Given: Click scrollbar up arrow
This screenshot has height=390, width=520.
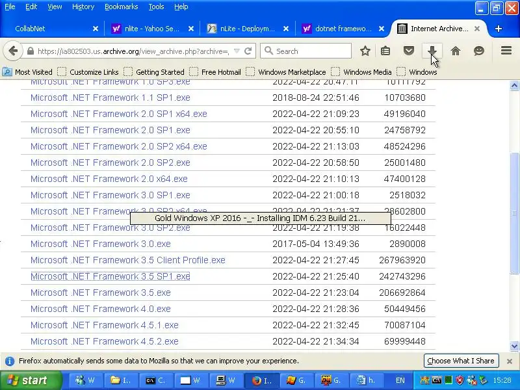Looking at the screenshot, I should coord(514,86).
